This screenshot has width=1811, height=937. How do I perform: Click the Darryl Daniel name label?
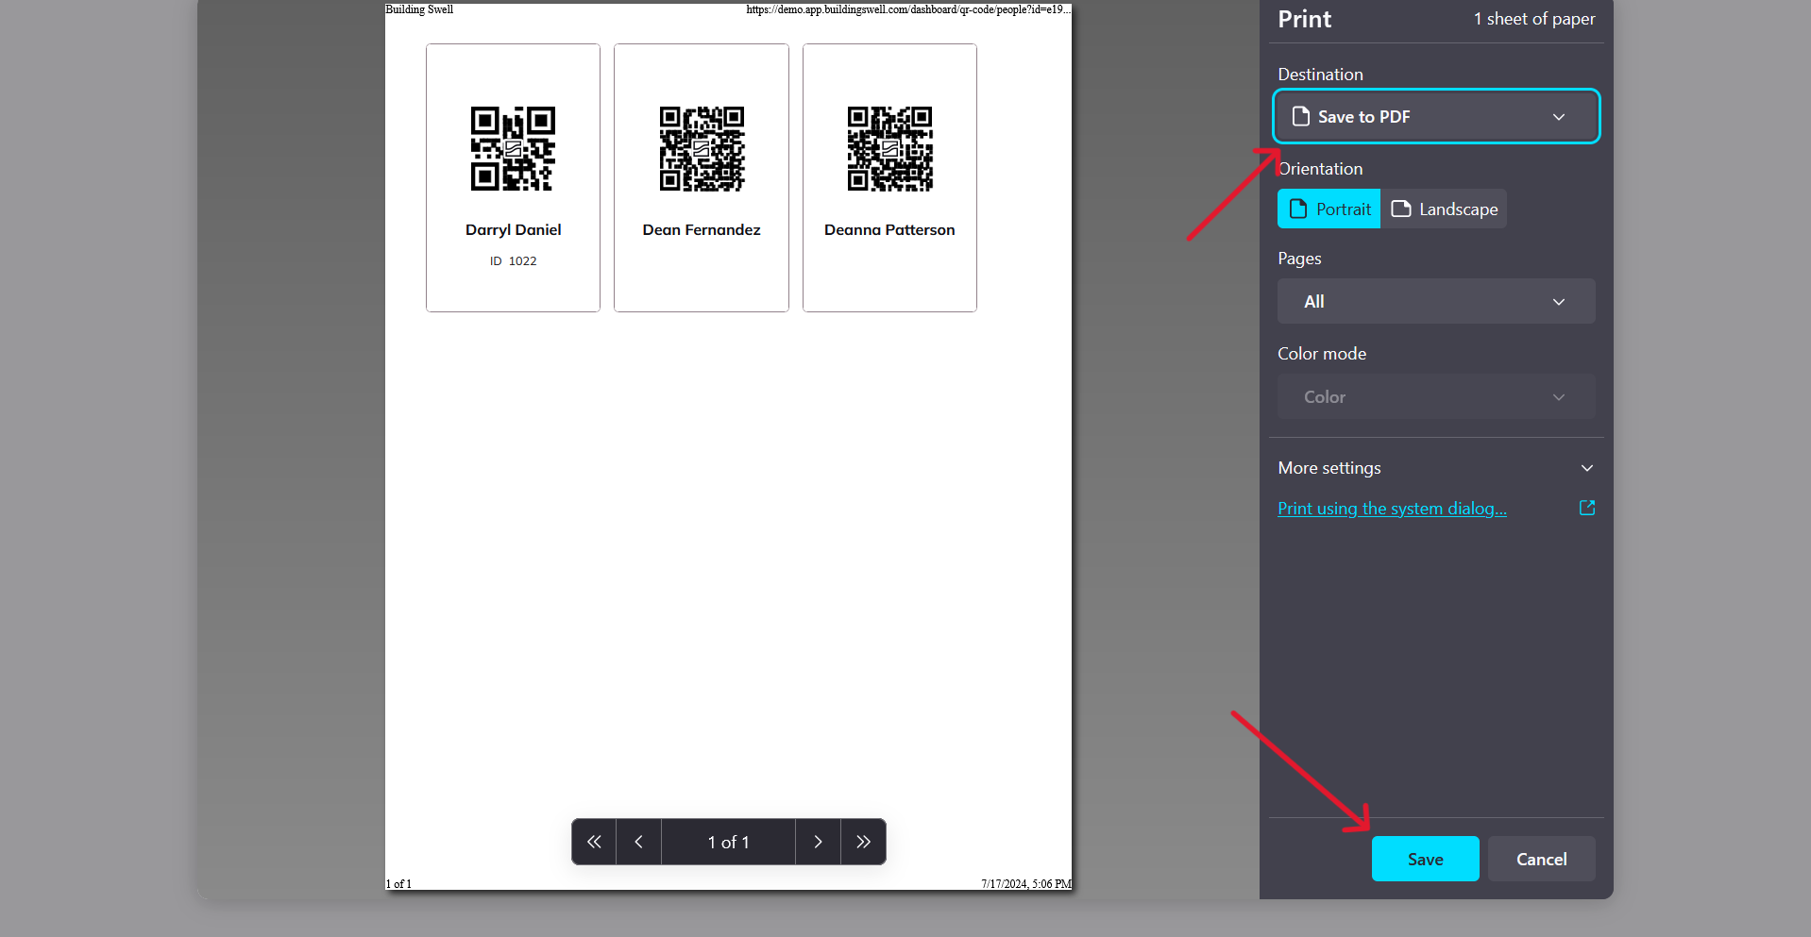[513, 229]
